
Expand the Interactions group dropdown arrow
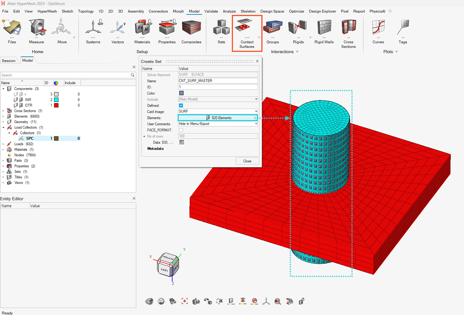pos(297,52)
